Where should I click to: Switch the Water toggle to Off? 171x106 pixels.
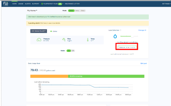point(73,51)
